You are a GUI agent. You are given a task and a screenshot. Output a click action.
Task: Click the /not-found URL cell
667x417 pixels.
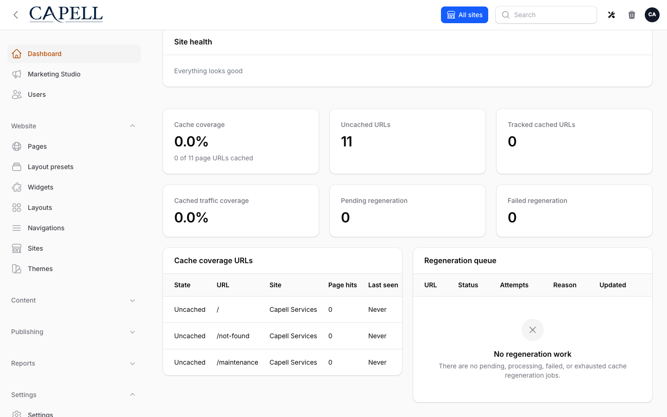point(233,336)
